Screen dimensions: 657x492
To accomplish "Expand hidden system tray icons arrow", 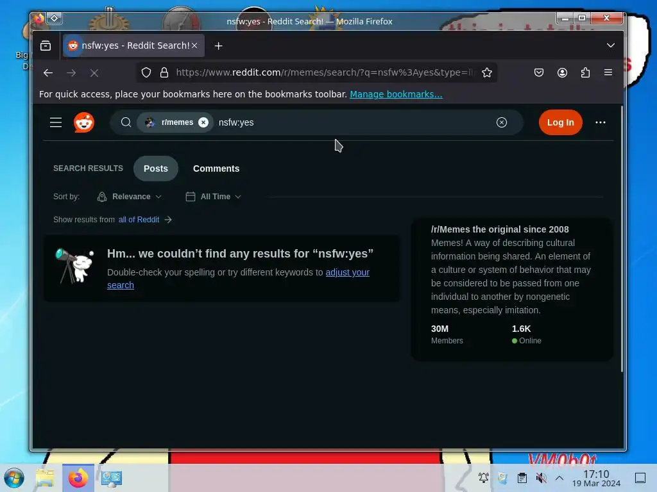I will [x=559, y=477].
